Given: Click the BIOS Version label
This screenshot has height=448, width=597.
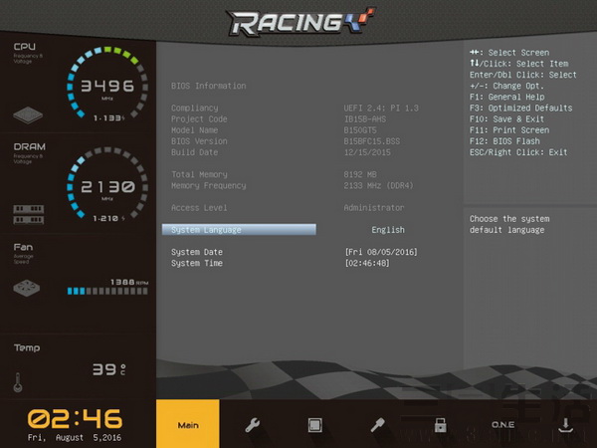Looking at the screenshot, I should 199,141.
